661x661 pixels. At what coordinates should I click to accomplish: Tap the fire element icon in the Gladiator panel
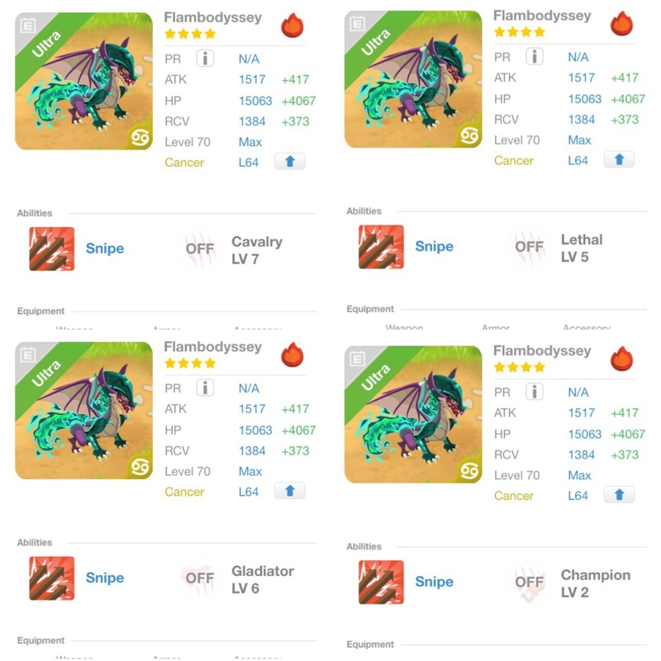click(x=292, y=355)
